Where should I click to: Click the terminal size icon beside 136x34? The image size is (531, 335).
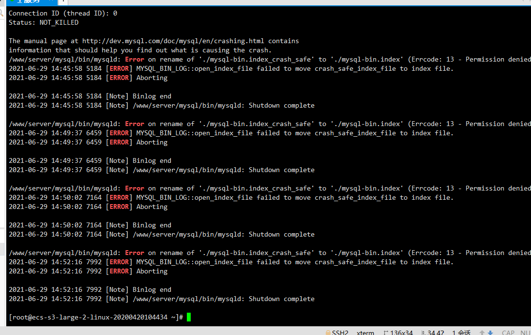(386, 333)
